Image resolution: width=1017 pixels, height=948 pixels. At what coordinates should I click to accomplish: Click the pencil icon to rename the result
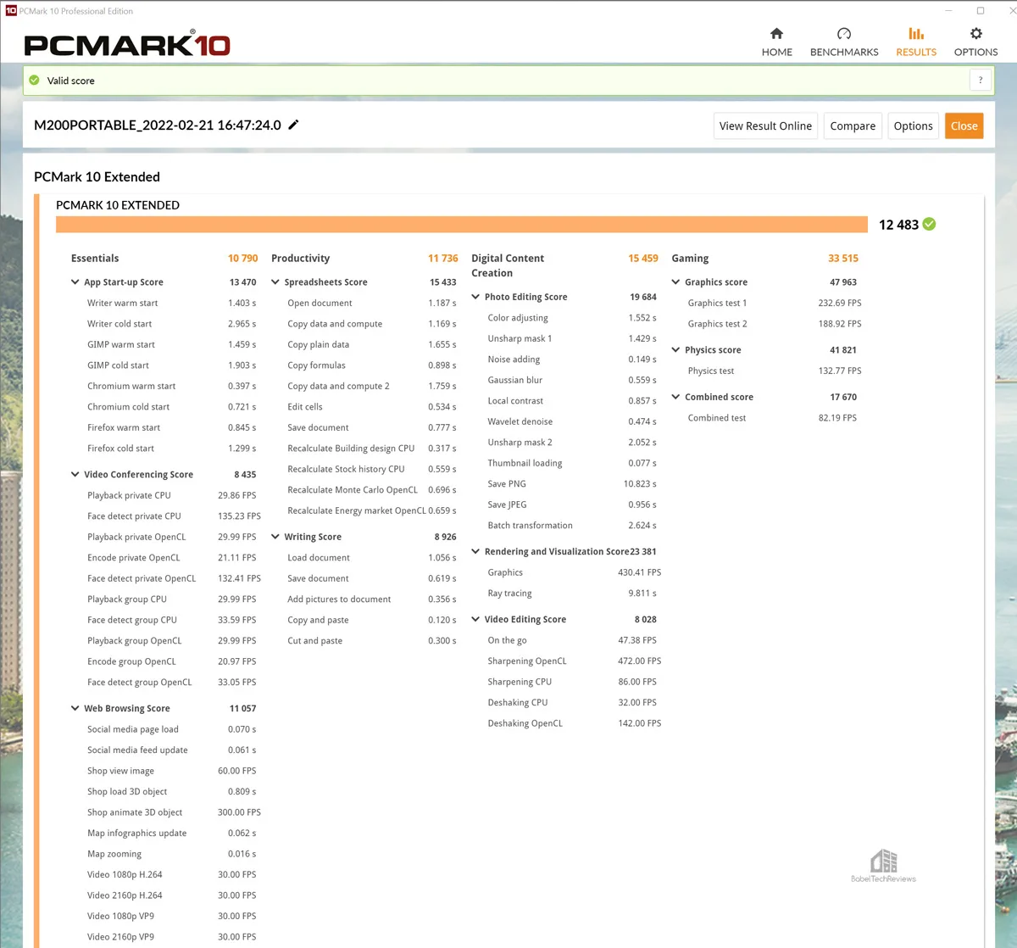(x=294, y=125)
